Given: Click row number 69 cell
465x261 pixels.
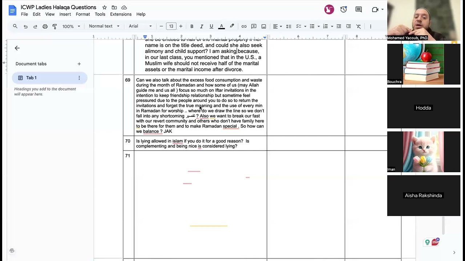Looking at the screenshot, I should click(129, 105).
